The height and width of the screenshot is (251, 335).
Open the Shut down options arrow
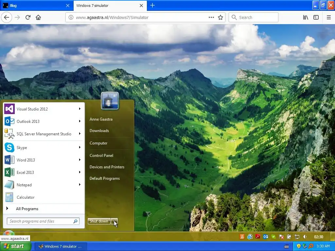115,221
